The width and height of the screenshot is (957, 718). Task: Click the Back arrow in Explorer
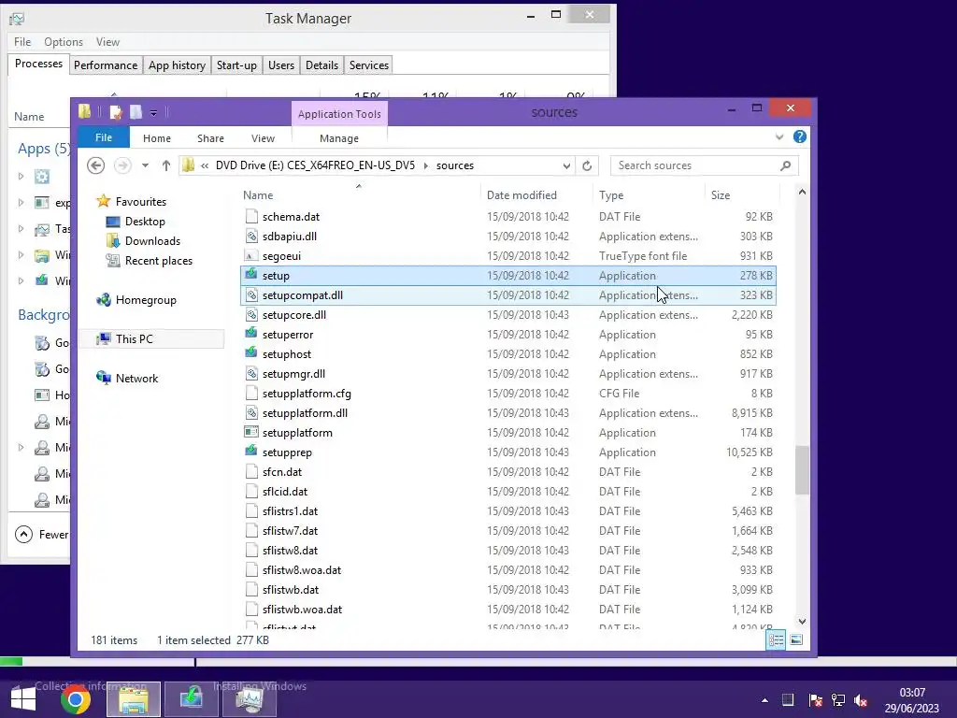96,165
